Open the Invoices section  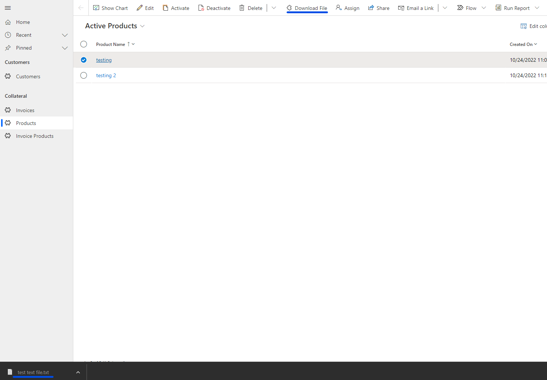[x=25, y=110]
